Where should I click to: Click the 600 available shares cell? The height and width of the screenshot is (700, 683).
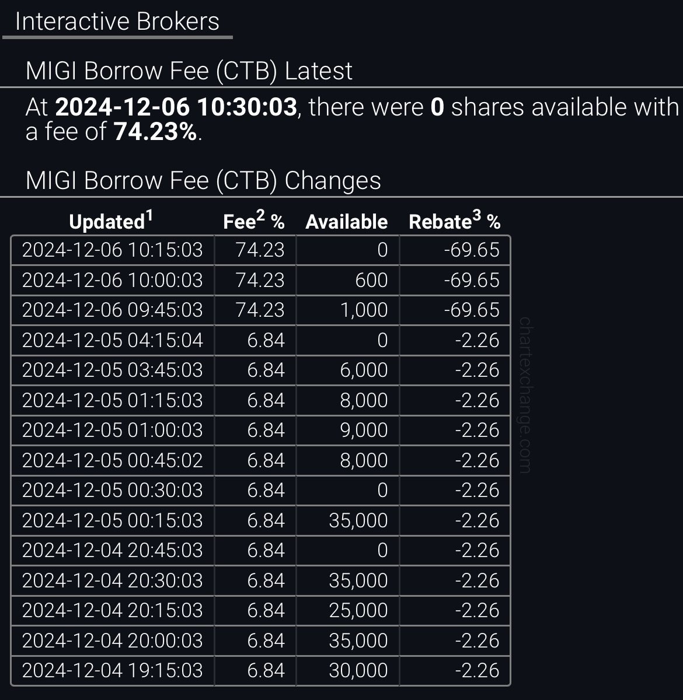(347, 280)
